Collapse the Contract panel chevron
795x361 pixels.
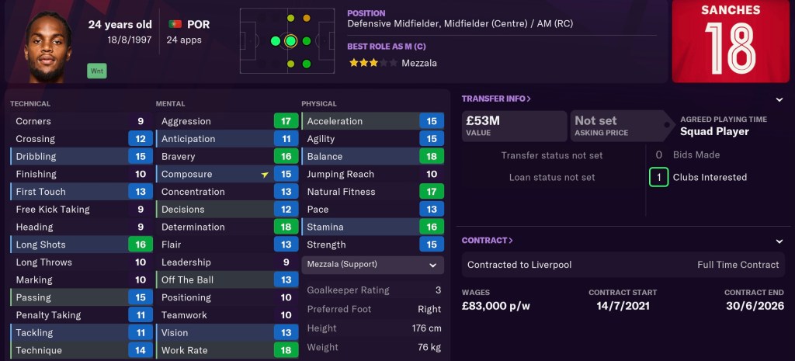[x=779, y=241]
